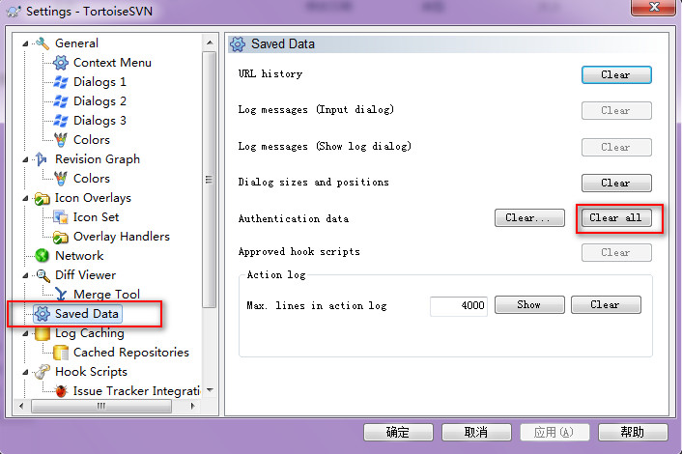Click the Dialogs 2 windows icon
The image size is (682, 454).
click(x=61, y=101)
